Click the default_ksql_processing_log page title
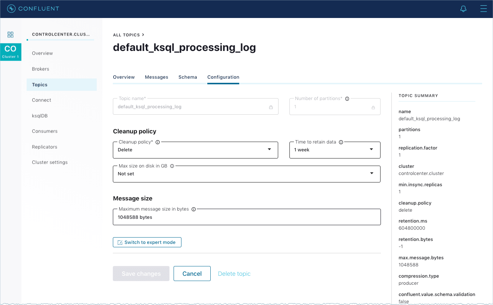493x305 pixels. click(x=184, y=48)
